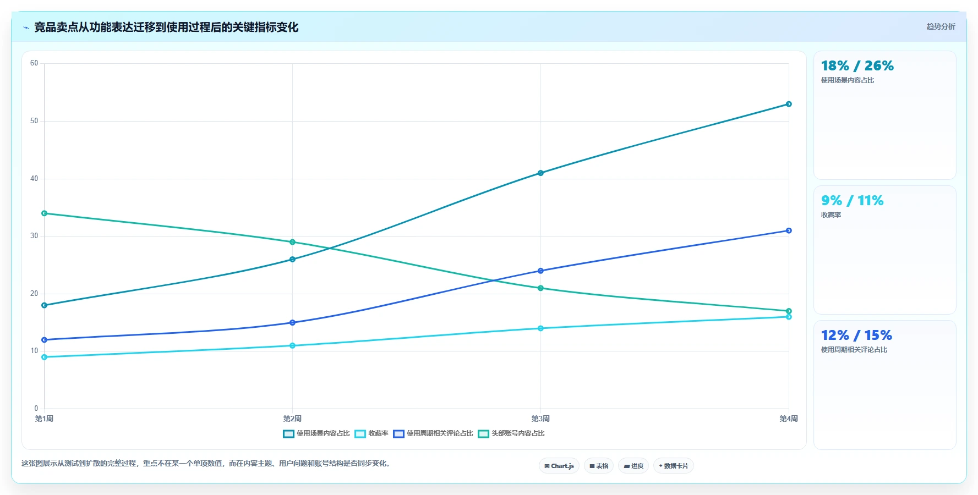Click 收藏率 point at 第3周
Image resolution: width=978 pixels, height=495 pixels.
pyautogui.click(x=540, y=328)
